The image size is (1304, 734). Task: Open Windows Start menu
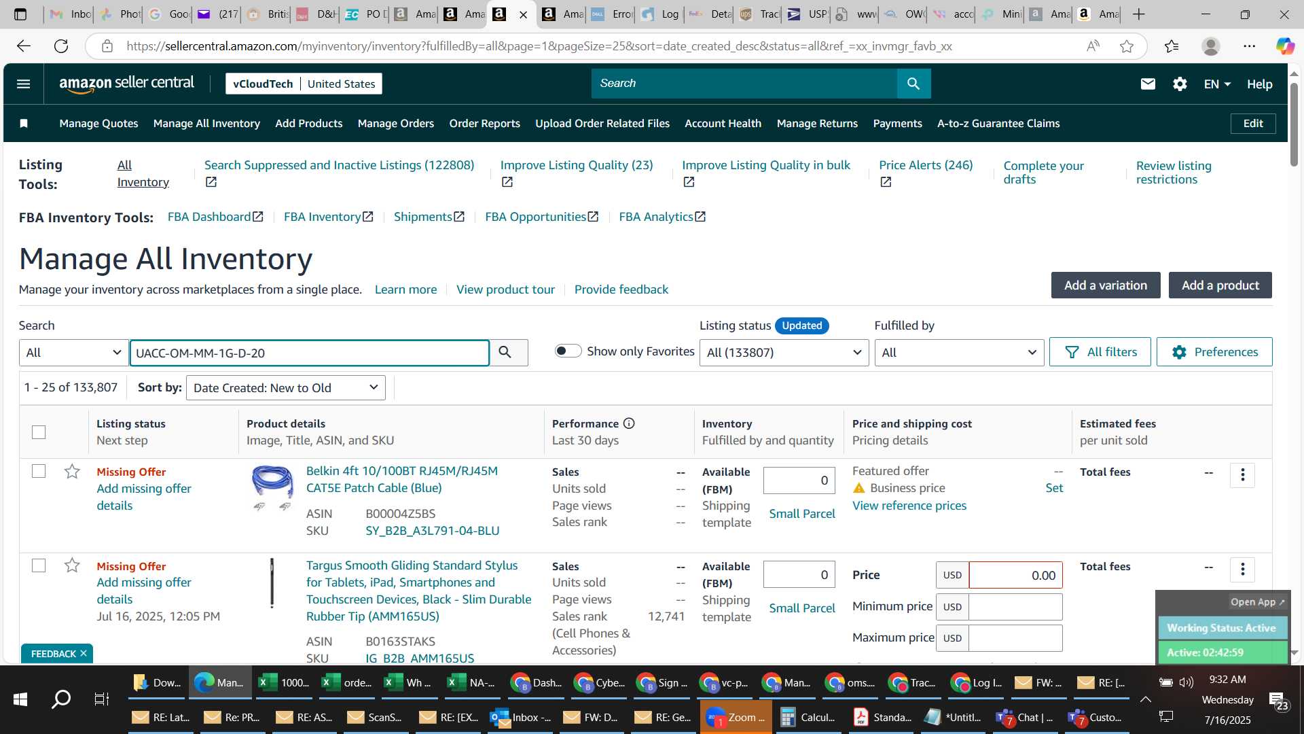pyautogui.click(x=20, y=699)
